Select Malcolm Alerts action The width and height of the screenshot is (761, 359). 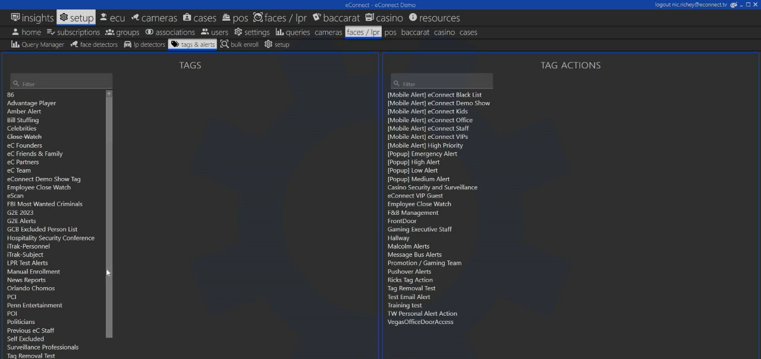[x=408, y=246]
